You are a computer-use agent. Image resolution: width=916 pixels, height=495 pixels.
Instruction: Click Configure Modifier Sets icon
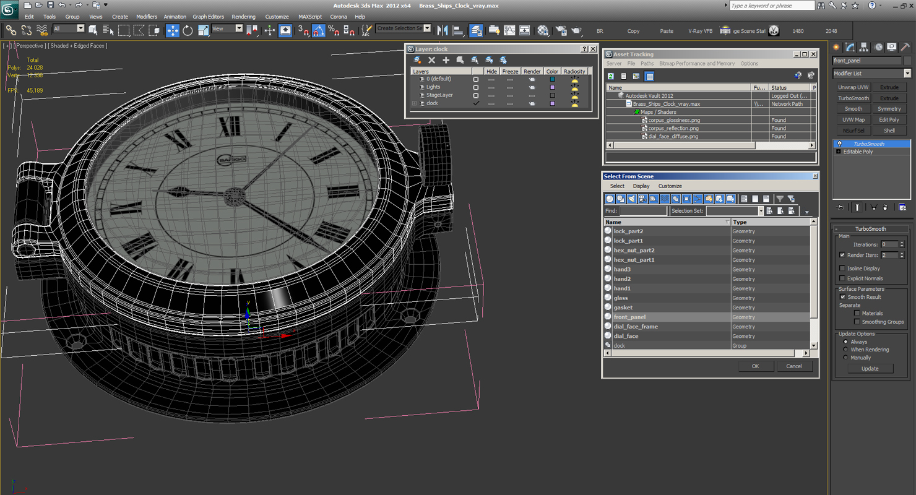click(902, 207)
